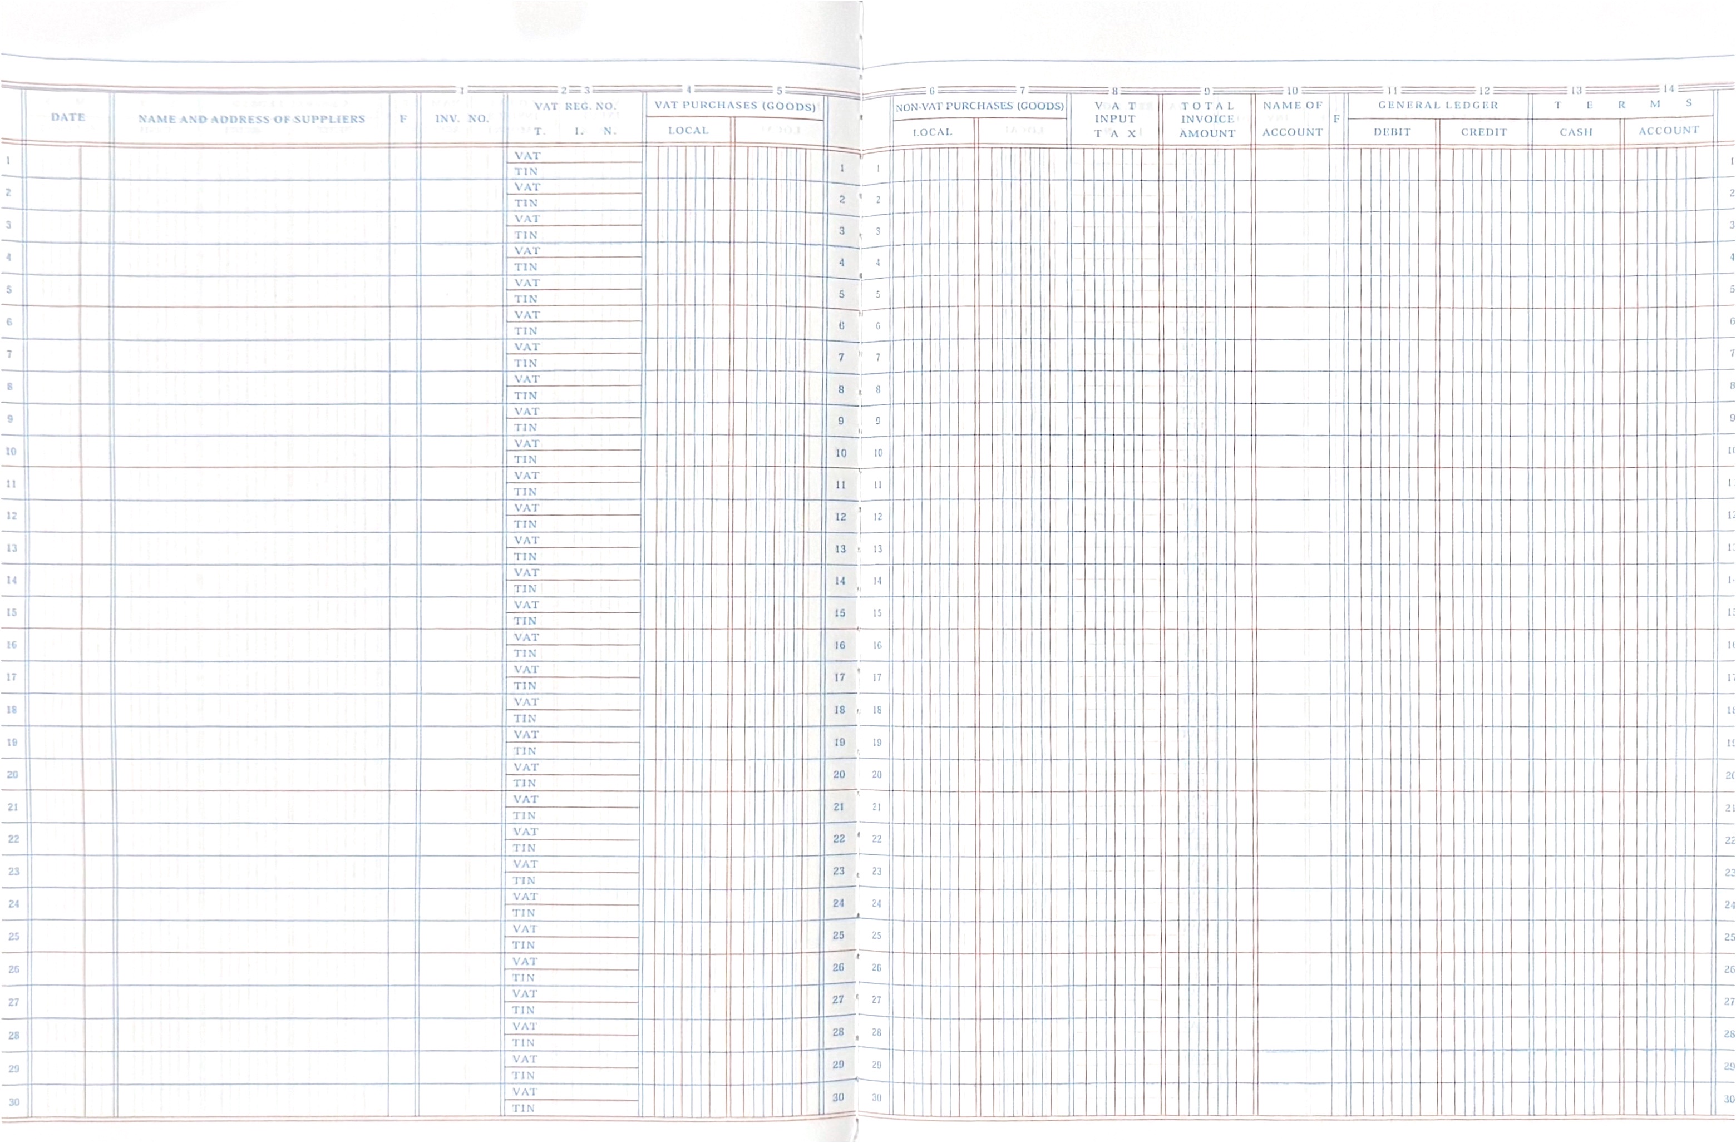The image size is (1736, 1143).
Task: Click column number 11 above DEBIT
Action: [x=1392, y=91]
